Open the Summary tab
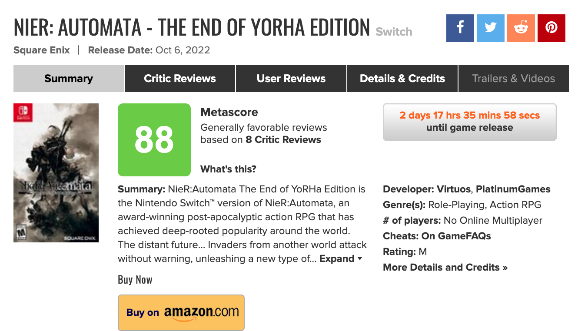Screen dimensions: 578x331 point(69,79)
